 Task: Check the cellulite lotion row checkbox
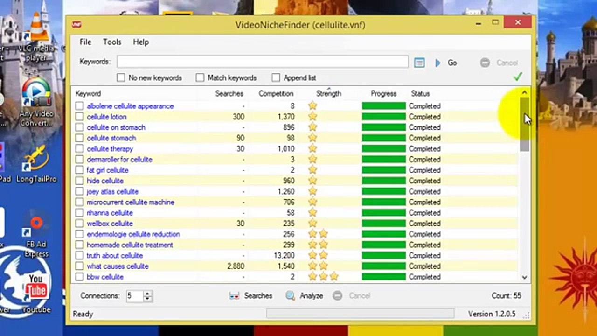pyautogui.click(x=79, y=117)
